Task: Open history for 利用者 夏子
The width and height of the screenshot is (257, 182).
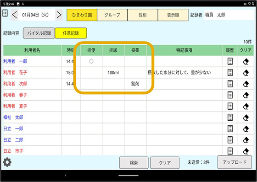Action: tap(230, 106)
